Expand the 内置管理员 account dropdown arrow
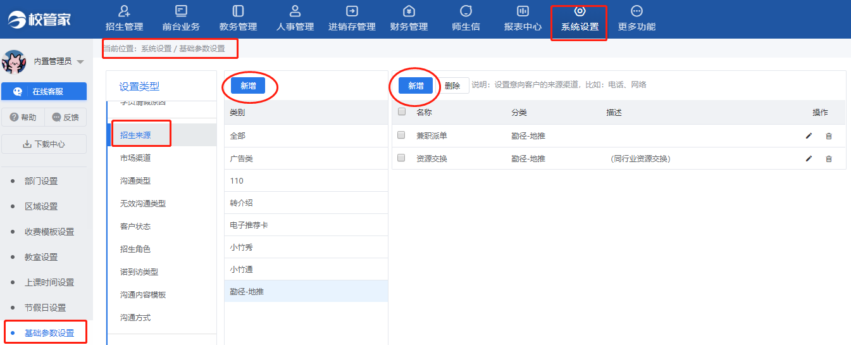 [80, 62]
